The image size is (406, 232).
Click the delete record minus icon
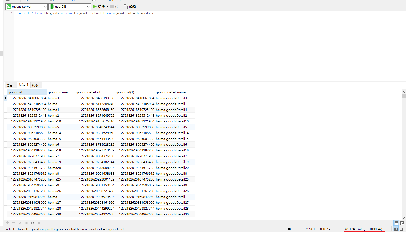click(14, 223)
